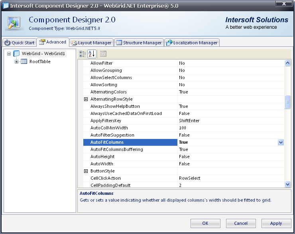This screenshot has height=234, width=295.
Task: Click the Cancel button
Action: click(x=241, y=223)
